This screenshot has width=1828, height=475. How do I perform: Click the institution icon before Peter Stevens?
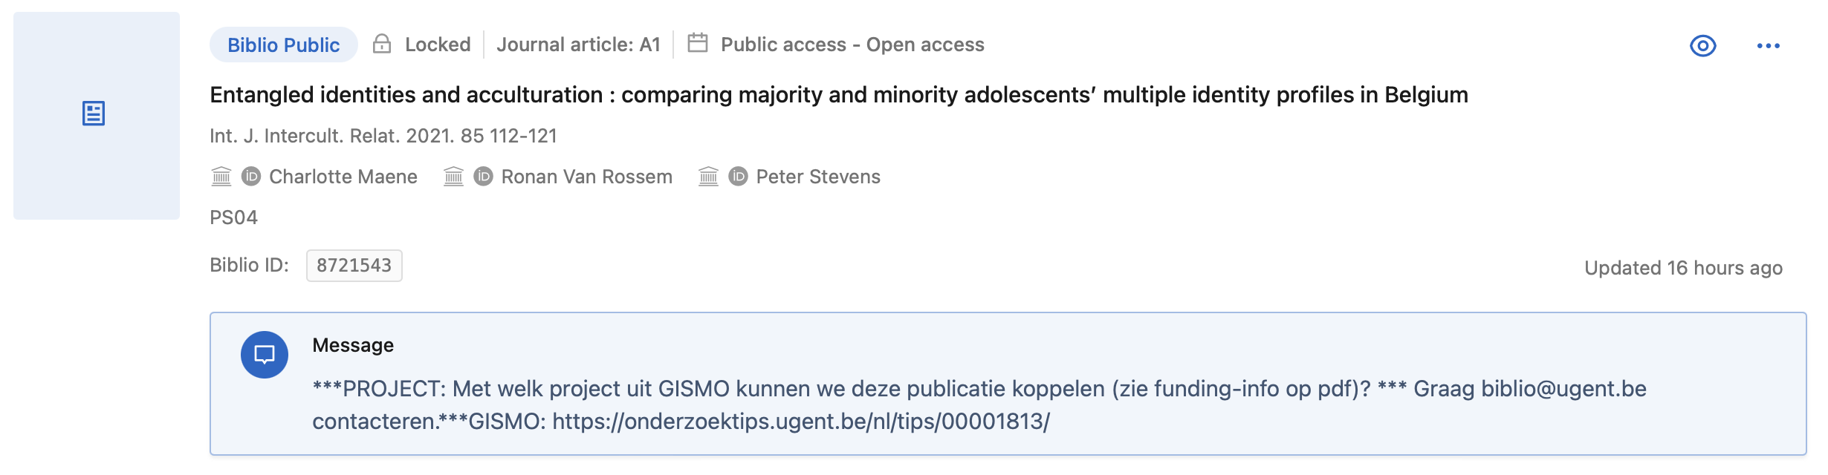pos(708,177)
